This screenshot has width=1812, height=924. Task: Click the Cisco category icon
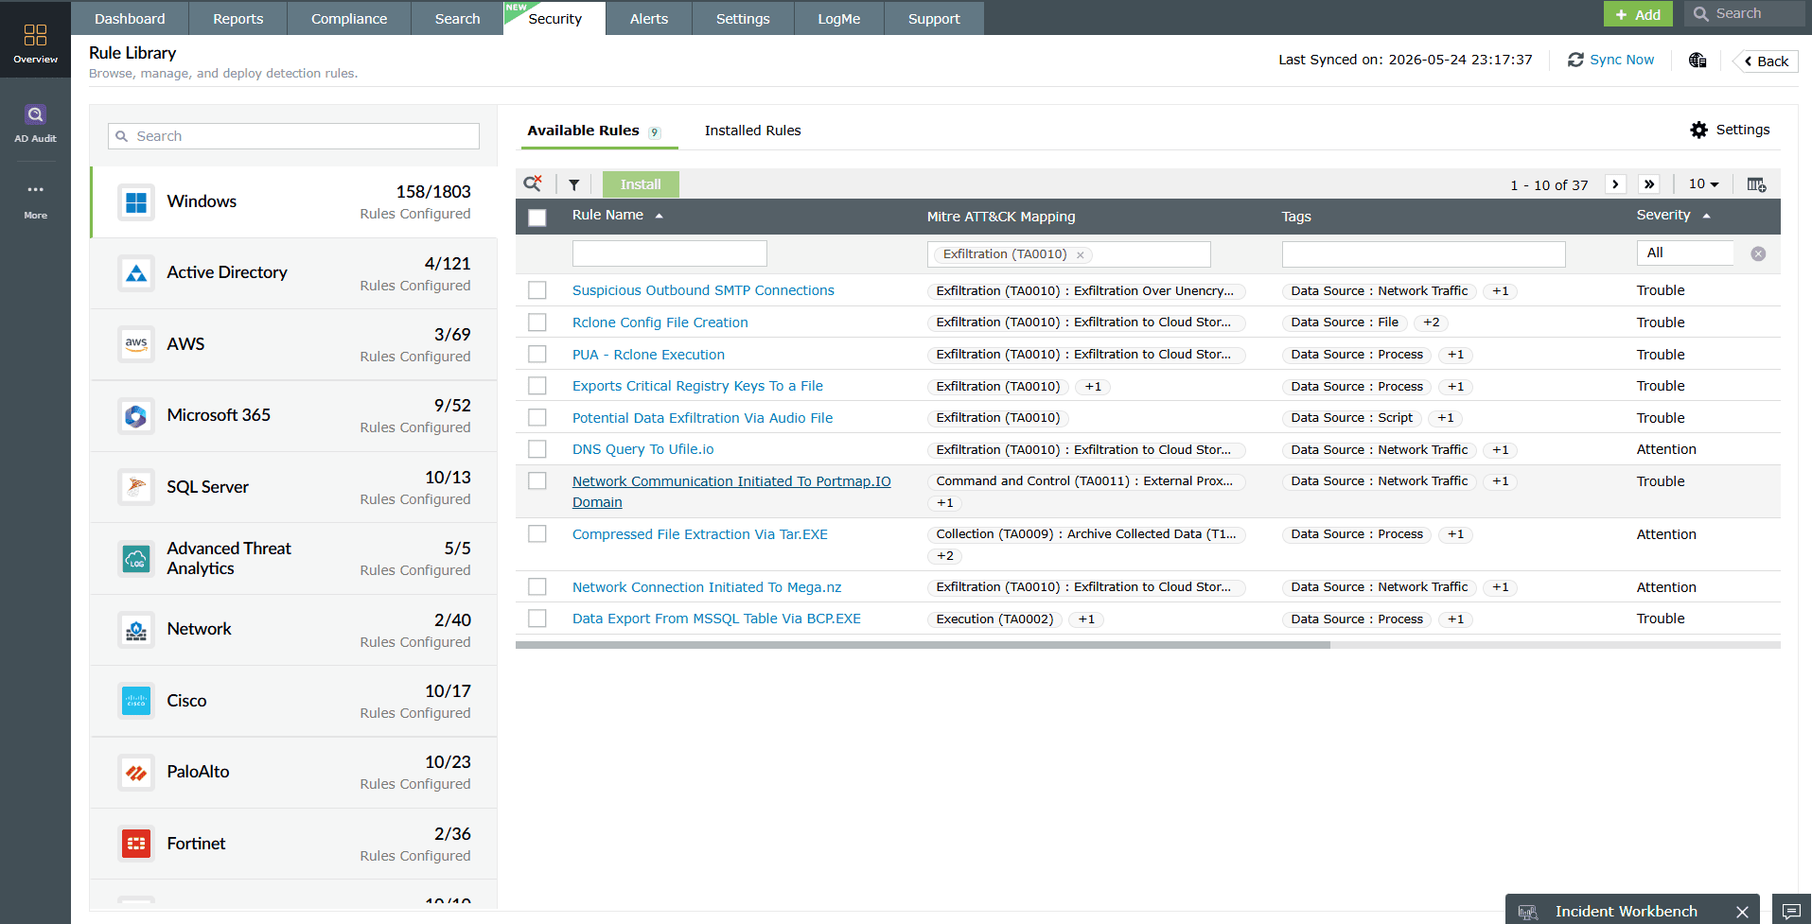[x=136, y=701]
